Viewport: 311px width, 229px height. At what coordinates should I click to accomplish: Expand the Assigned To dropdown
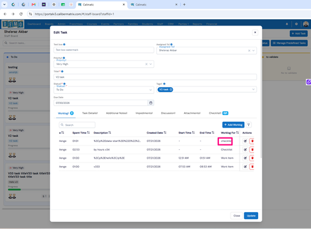(x=253, y=50)
